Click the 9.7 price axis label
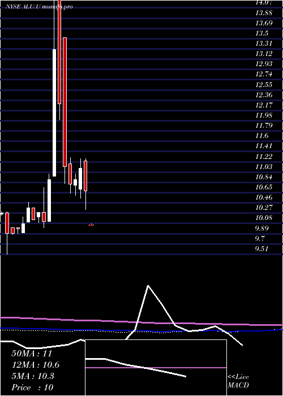 tap(260, 239)
